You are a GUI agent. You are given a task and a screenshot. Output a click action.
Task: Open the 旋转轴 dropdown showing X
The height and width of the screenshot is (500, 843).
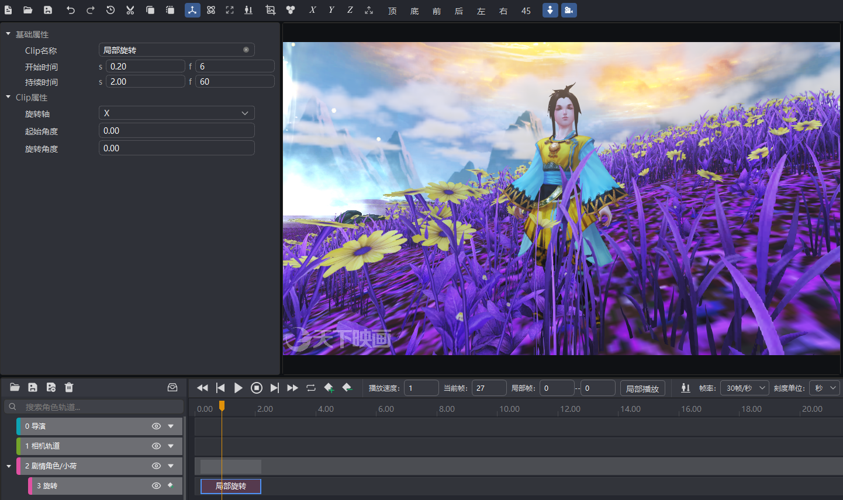pyautogui.click(x=177, y=113)
